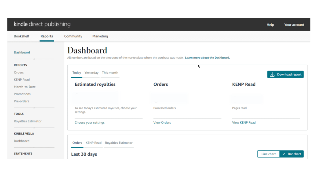The image size is (330, 172).
Task: Click the download arrow icon in Download report
Action: point(272,74)
